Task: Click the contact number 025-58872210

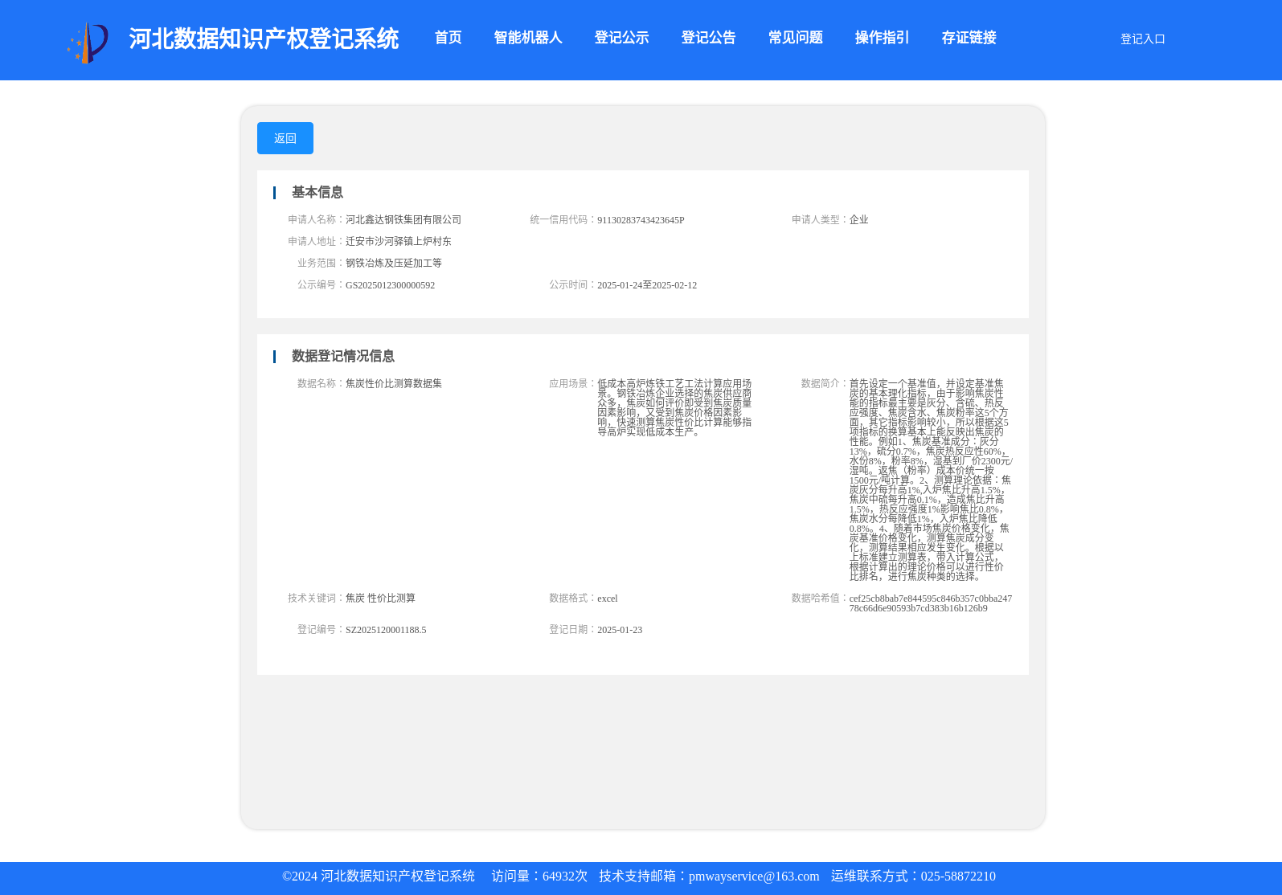Action: pyautogui.click(x=958, y=877)
